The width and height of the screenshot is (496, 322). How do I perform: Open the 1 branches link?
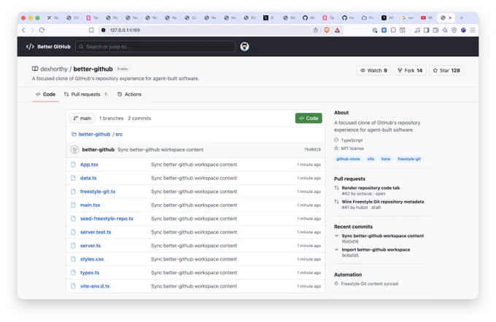(112, 118)
